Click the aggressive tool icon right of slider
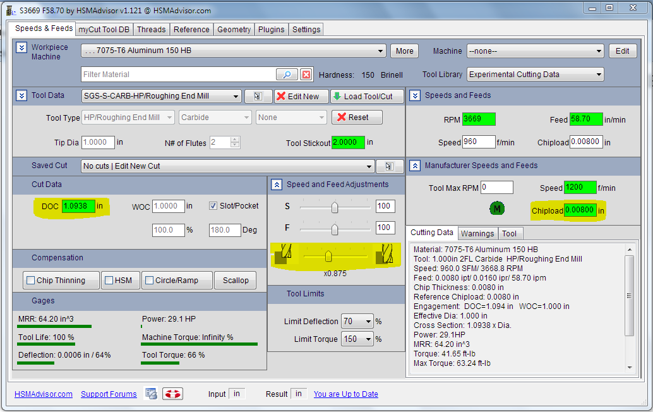 (384, 254)
